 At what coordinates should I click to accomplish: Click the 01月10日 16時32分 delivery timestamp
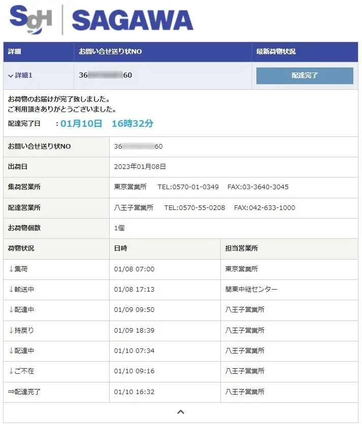click(107, 123)
